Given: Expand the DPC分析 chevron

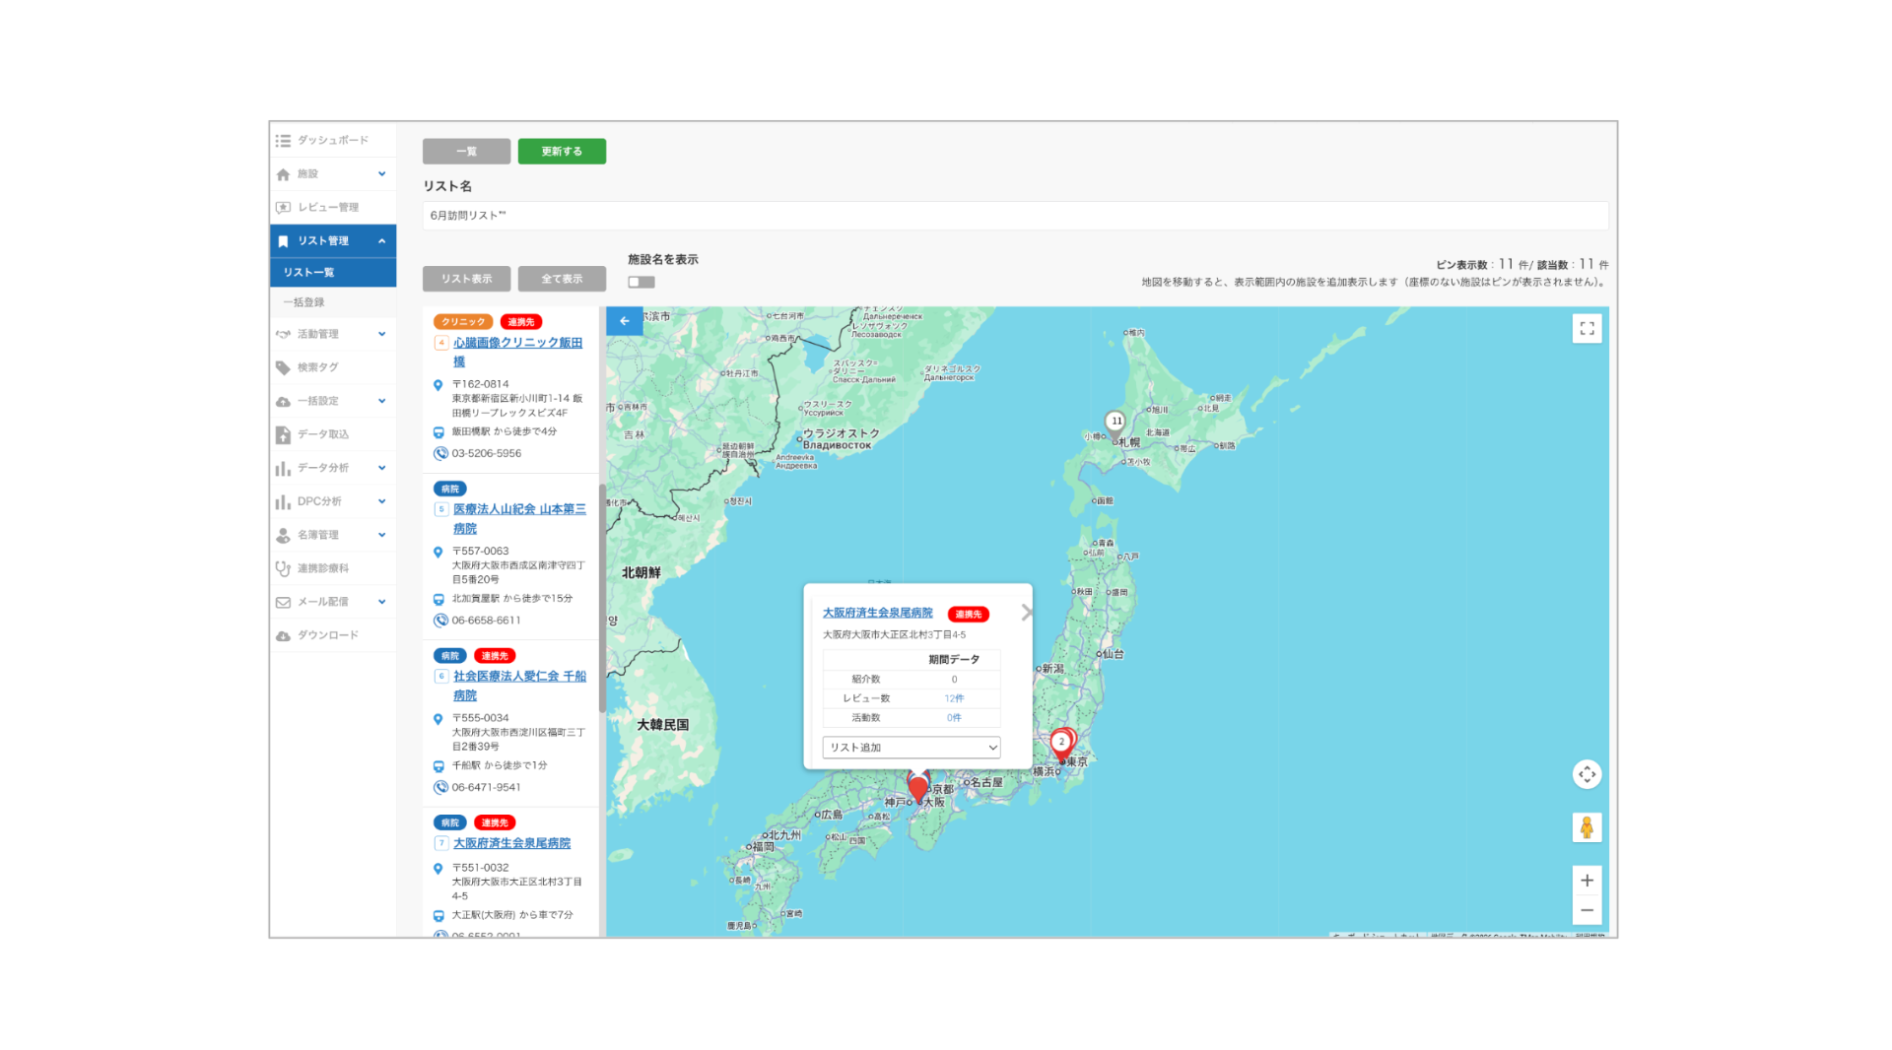Looking at the screenshot, I should (x=381, y=501).
